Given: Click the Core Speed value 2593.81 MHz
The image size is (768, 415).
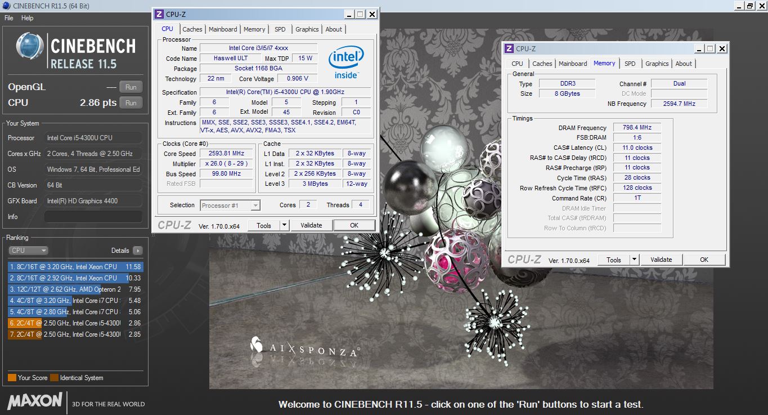Looking at the screenshot, I should tap(227, 154).
